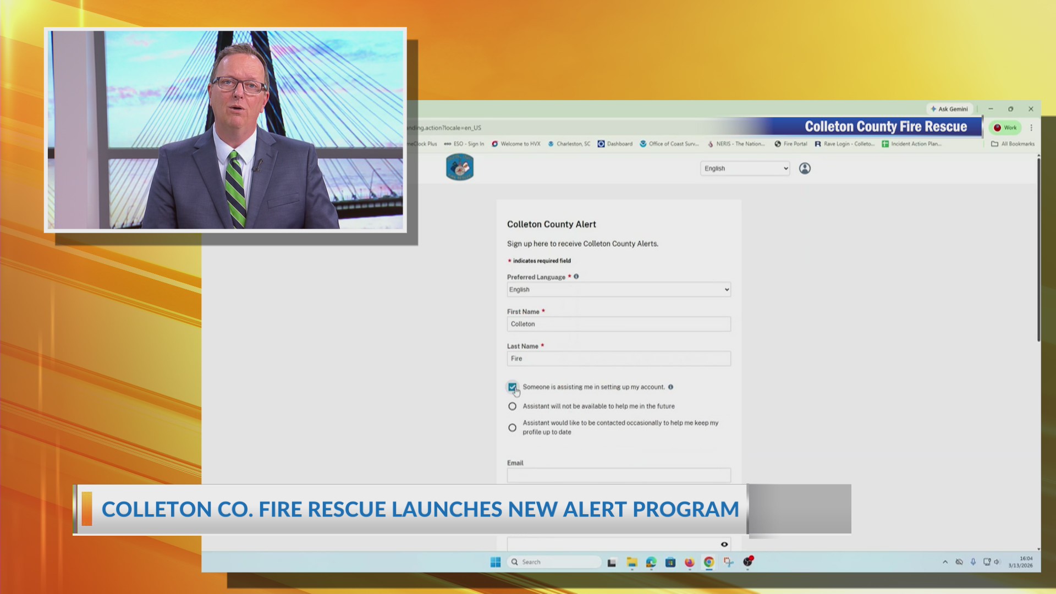This screenshot has height=594, width=1056.
Task: Open the volume tray icon
Action: coord(997,562)
